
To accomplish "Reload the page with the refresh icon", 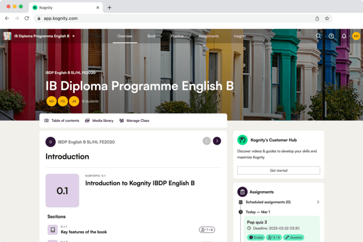I will click(x=27, y=18).
